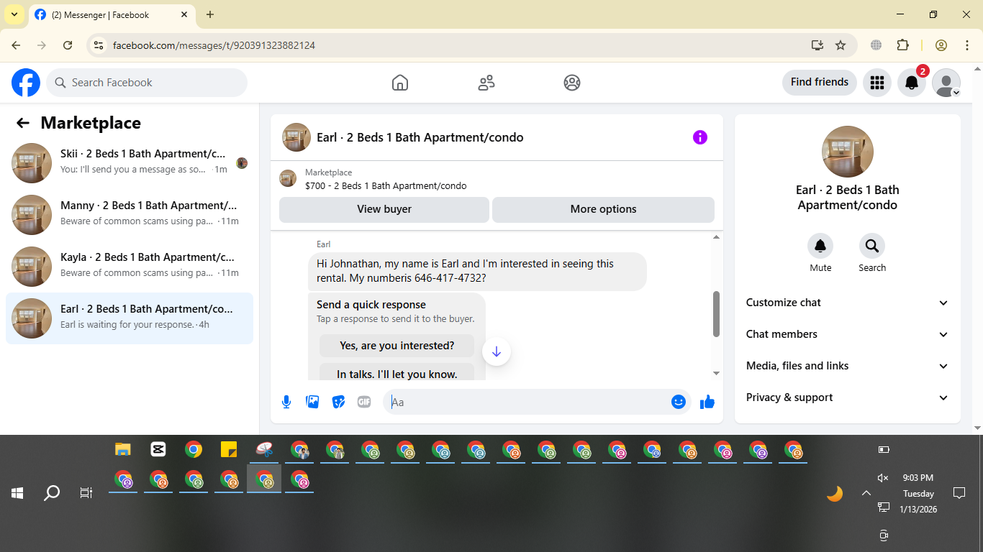Open the emoji picker
This screenshot has width=983, height=552.
click(x=678, y=402)
